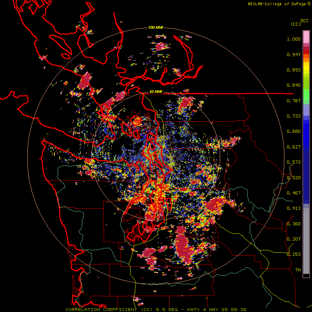
Task: Select the 0.573 scale value
Action: [x=294, y=162]
